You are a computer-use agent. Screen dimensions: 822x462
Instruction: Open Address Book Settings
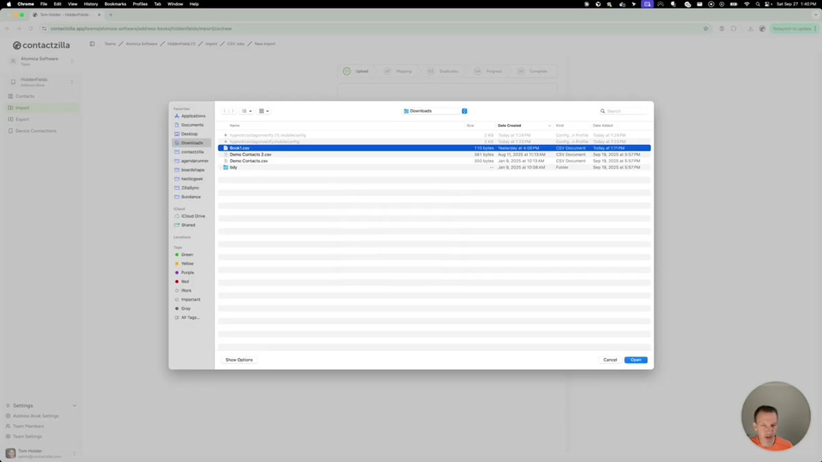tap(35, 416)
